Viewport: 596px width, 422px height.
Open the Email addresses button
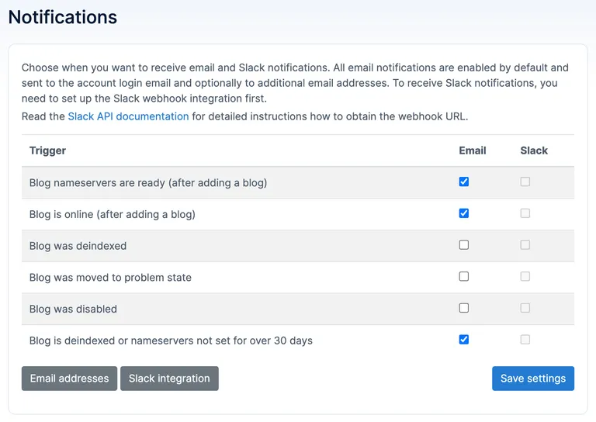[x=69, y=379]
